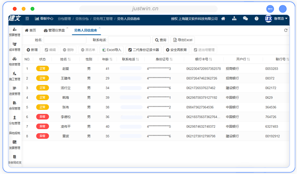Sort the table by 年龄 column
Viewport: 297px width, 174px height.
108,59
